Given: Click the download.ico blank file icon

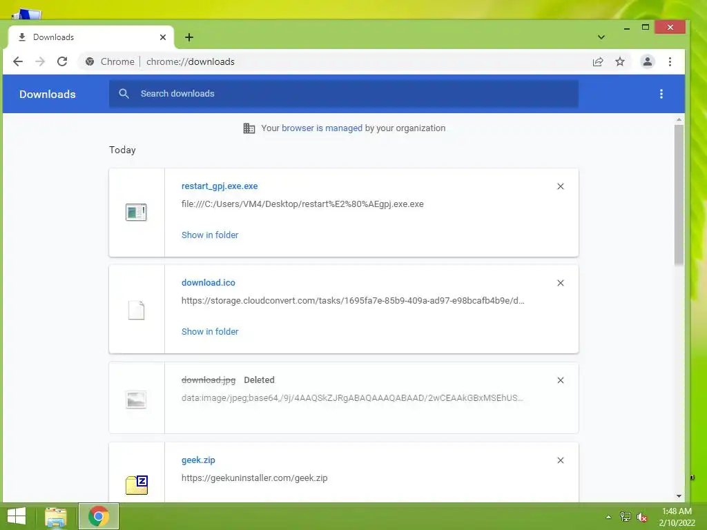Looking at the screenshot, I should pyautogui.click(x=136, y=310).
